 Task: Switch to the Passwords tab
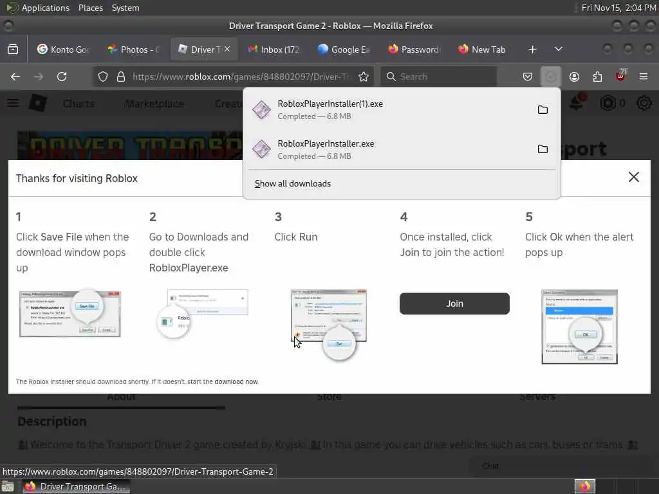(414, 49)
